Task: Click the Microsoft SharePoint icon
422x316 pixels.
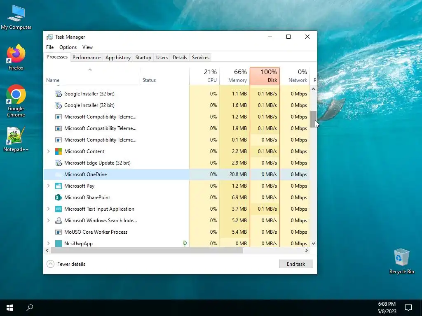Action: [x=59, y=197]
